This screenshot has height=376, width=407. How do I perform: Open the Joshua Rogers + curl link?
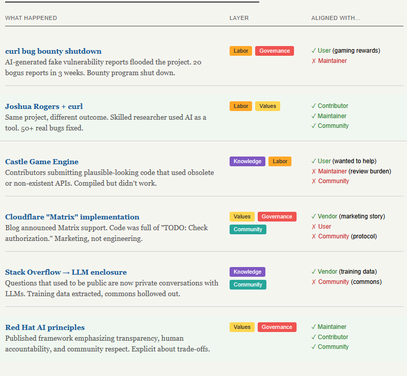point(44,106)
